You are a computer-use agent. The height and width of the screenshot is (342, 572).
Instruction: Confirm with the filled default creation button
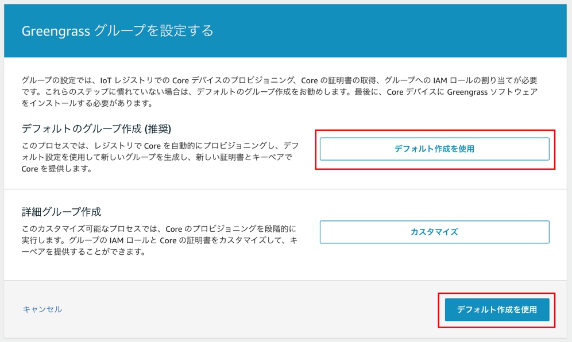[x=497, y=309]
